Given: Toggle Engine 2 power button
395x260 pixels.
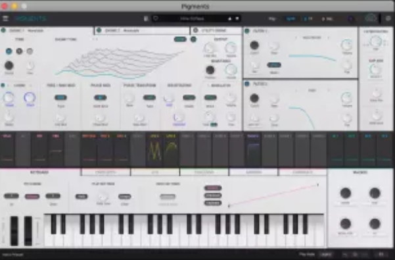Looking at the screenshot, I should click(x=99, y=30).
